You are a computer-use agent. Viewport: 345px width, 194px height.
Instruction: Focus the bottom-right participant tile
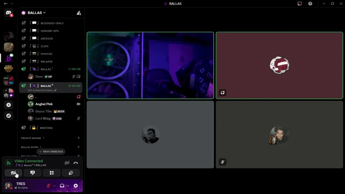[x=280, y=134]
